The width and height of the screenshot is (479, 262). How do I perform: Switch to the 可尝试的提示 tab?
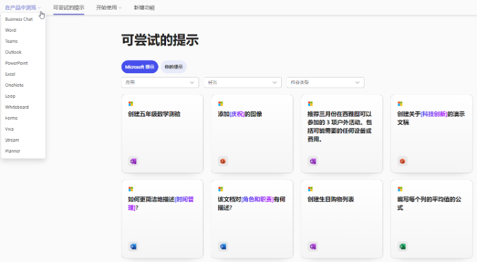coord(69,8)
